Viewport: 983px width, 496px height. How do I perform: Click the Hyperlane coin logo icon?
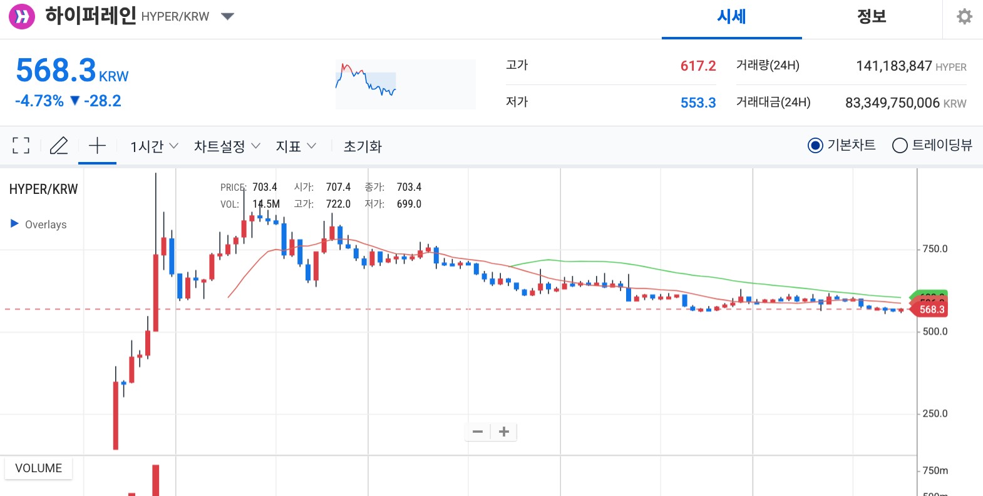pyautogui.click(x=22, y=16)
